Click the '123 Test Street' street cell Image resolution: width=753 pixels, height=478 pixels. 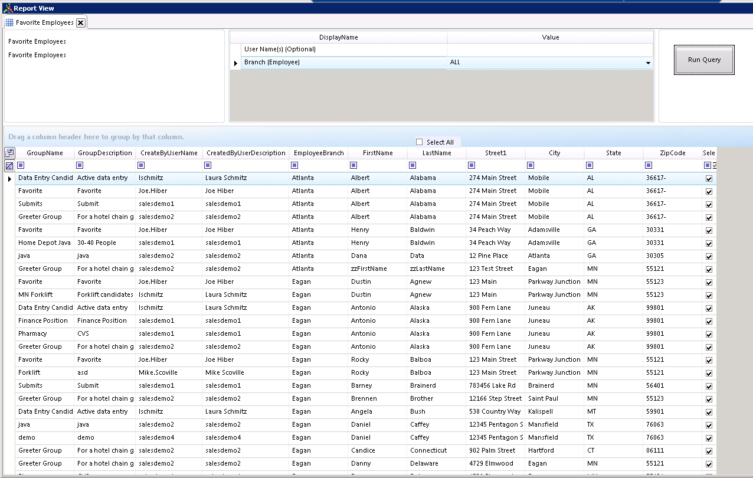(496, 269)
